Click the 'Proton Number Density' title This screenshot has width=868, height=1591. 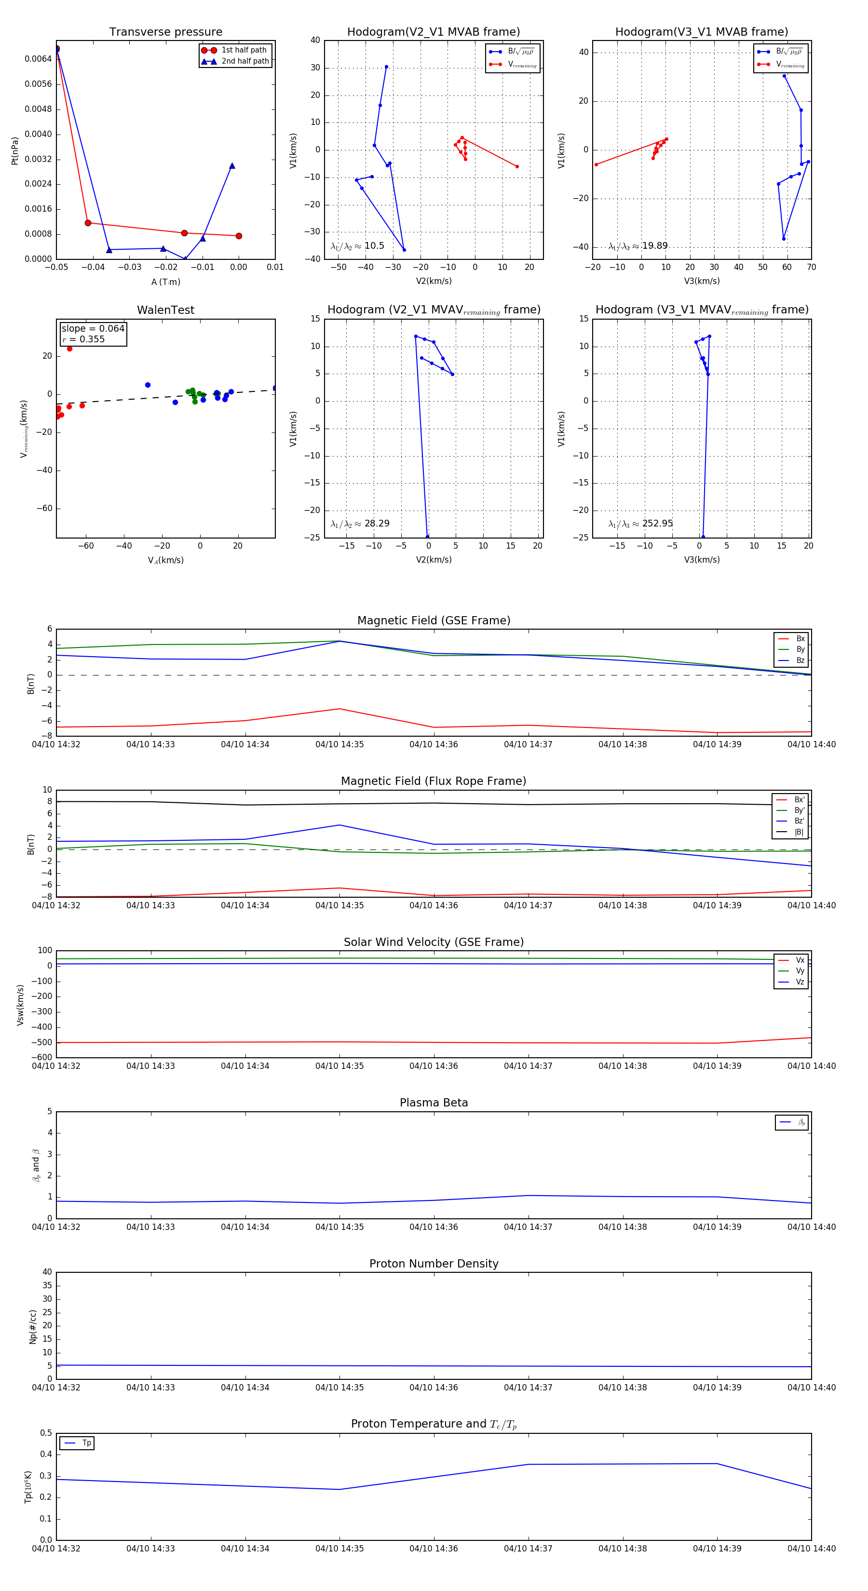pos(434,1264)
